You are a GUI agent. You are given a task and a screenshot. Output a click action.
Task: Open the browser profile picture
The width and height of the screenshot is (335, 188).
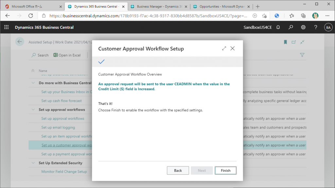pyautogui.click(x=315, y=16)
